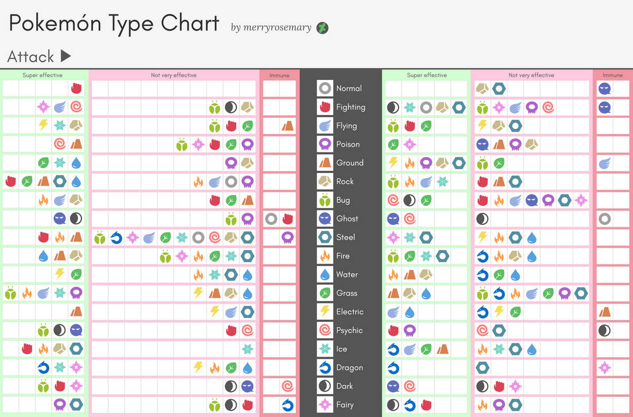Click the Flying wing icon in Ground row's right Immune column
633x417 pixels.
(604, 163)
